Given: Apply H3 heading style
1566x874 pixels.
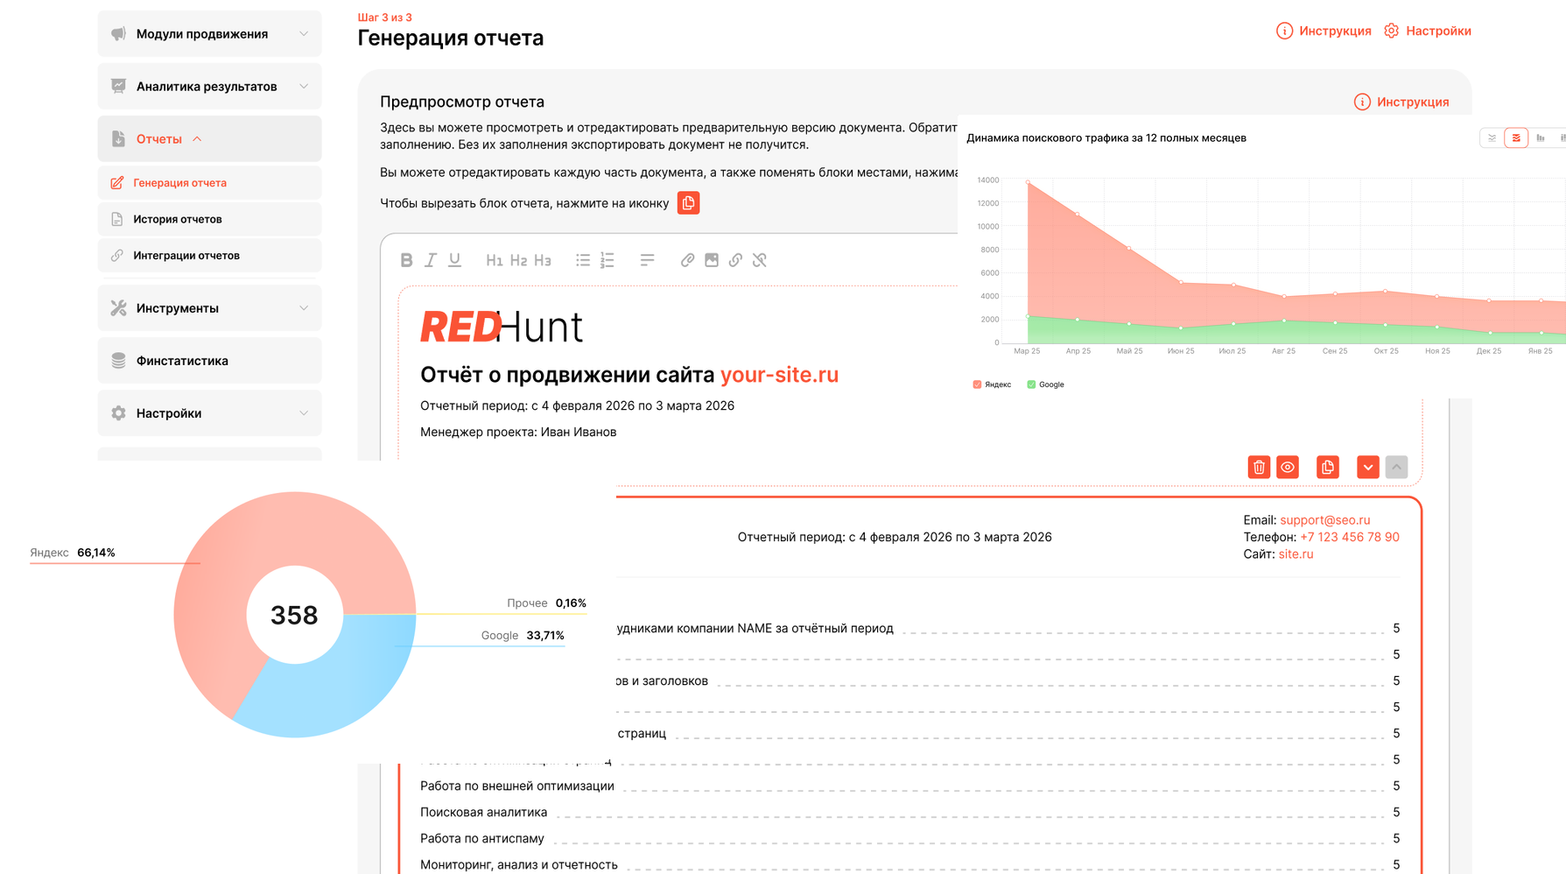Looking at the screenshot, I should [543, 260].
